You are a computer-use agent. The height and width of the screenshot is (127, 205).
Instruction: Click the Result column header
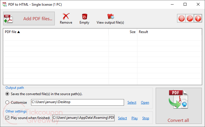(x=169, y=32)
